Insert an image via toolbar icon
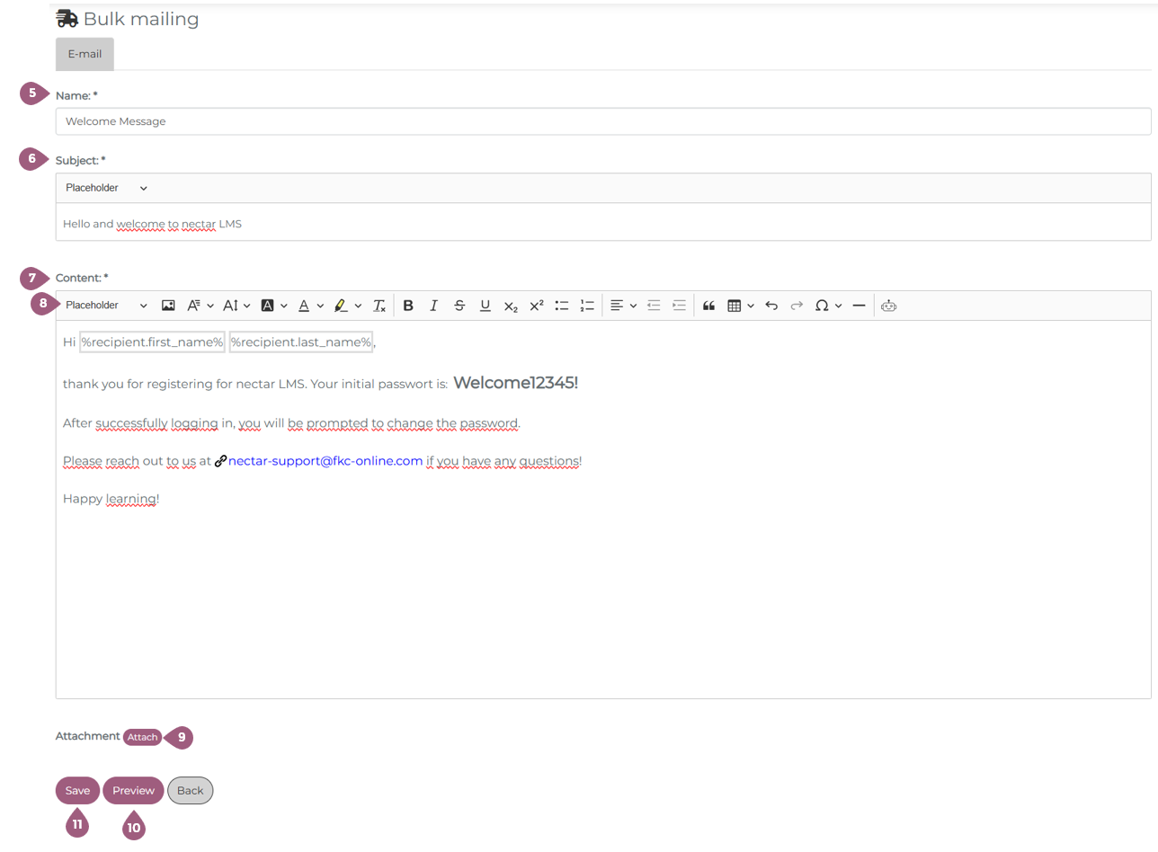1158x852 pixels. point(168,306)
